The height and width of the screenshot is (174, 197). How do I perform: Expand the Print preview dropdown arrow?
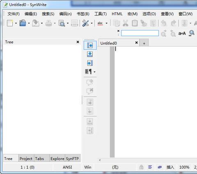68,23
